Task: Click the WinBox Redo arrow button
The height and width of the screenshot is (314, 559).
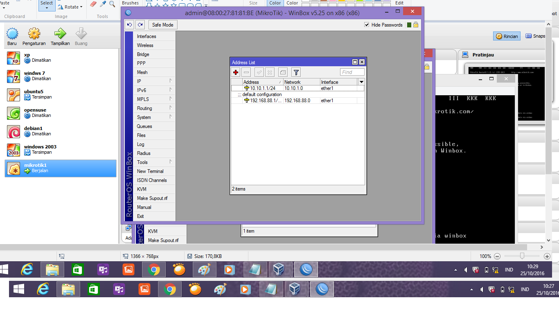Action: pos(140,25)
